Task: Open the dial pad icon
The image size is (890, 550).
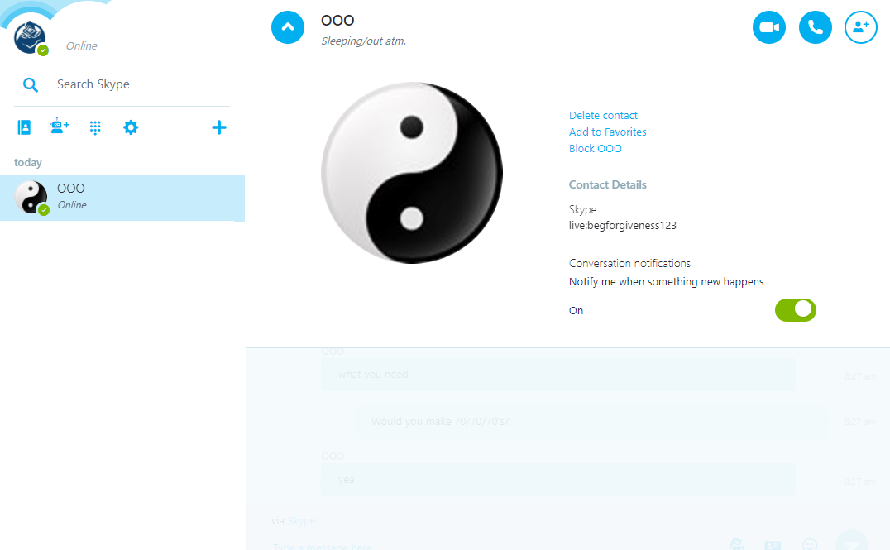Action: [95, 127]
